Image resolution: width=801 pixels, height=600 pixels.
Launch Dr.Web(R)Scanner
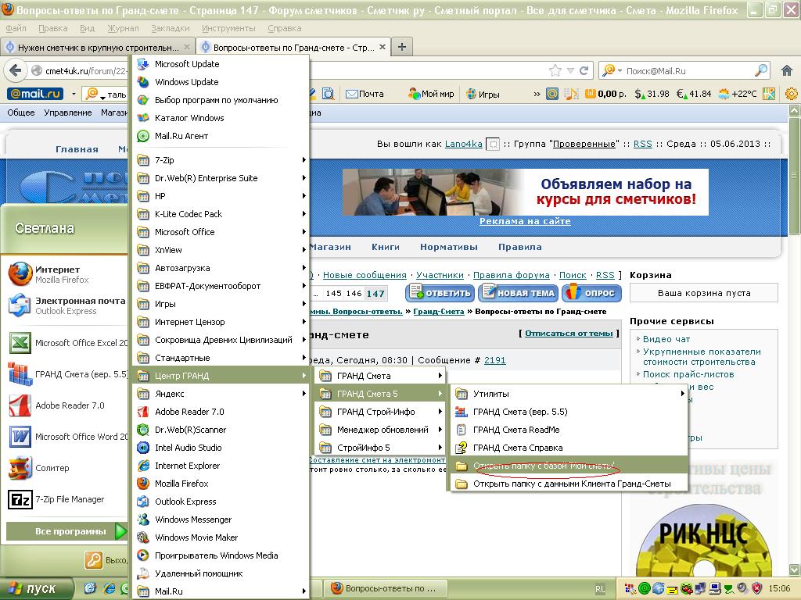[221, 430]
